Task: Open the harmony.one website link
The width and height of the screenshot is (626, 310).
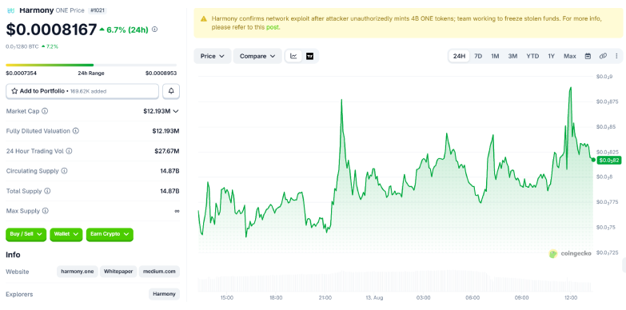Action: 78,272
